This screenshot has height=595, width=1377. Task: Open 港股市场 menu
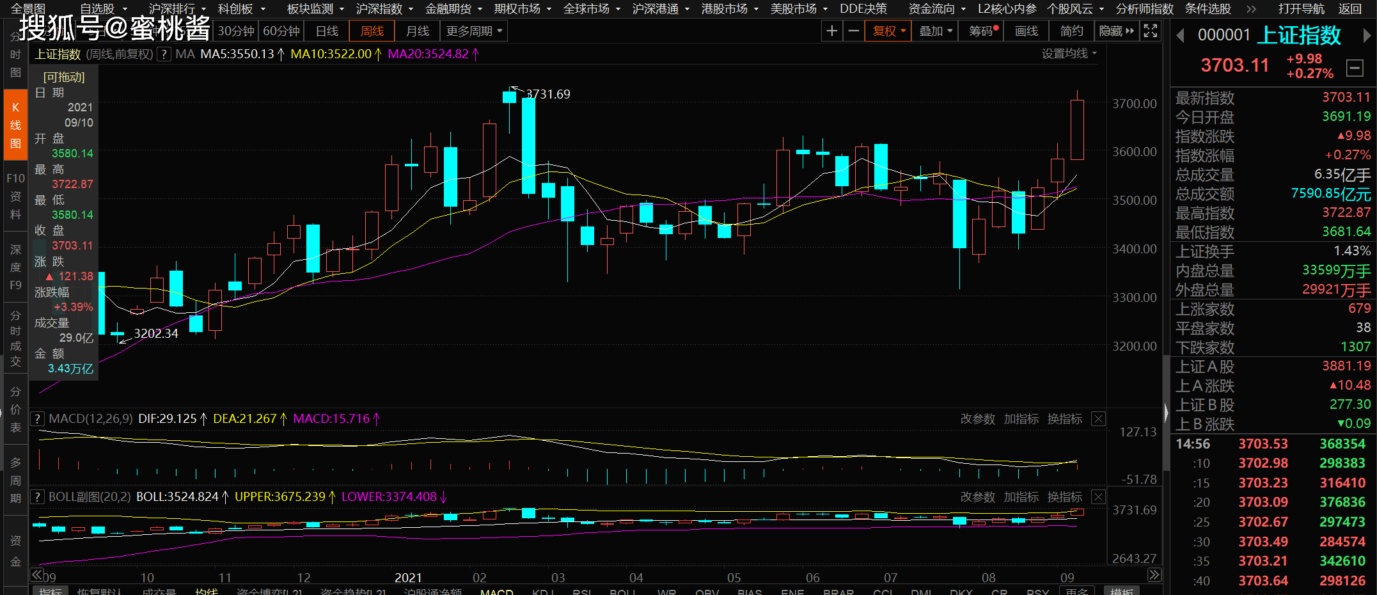click(730, 9)
